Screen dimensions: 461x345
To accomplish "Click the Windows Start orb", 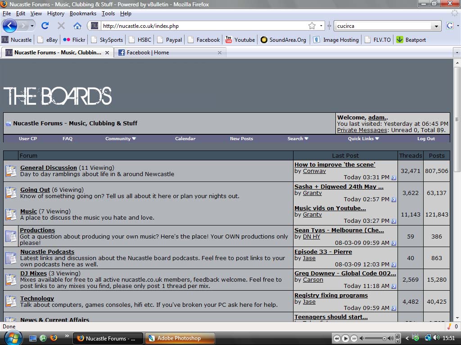I will (x=12, y=337).
